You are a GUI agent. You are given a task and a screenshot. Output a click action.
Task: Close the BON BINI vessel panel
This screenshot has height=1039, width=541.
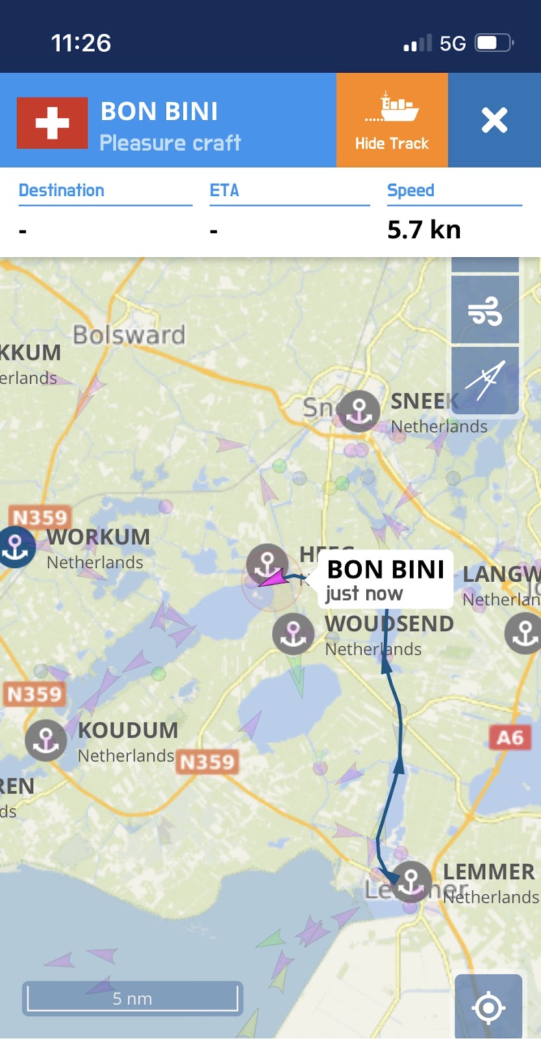click(494, 120)
